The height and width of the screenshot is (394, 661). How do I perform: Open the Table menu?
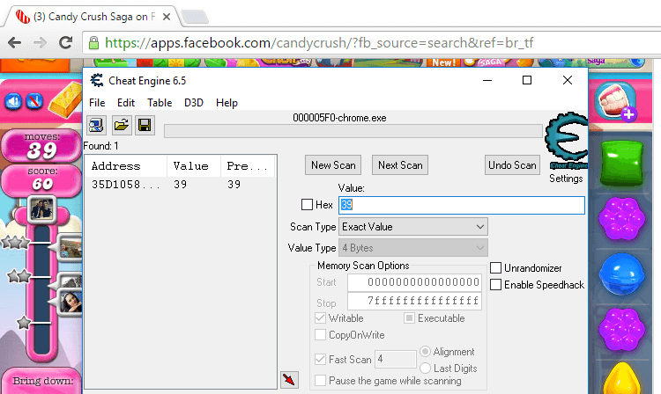pyautogui.click(x=160, y=103)
